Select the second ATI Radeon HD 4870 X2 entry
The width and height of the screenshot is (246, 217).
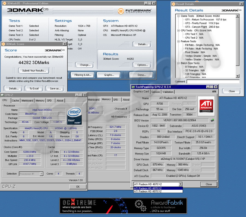(x=158, y=191)
